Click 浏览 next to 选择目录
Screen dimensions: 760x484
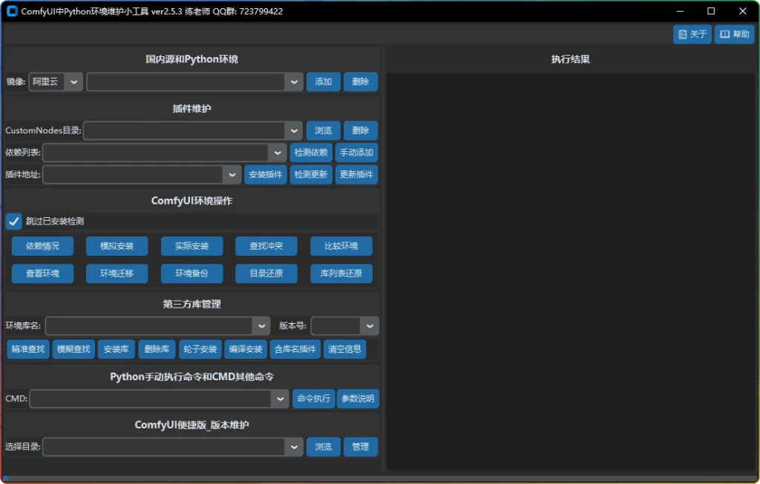[x=324, y=446]
